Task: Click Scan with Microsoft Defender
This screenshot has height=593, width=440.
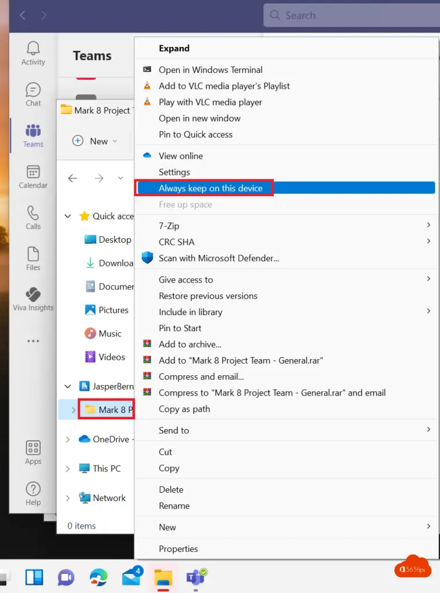Action: tap(219, 258)
